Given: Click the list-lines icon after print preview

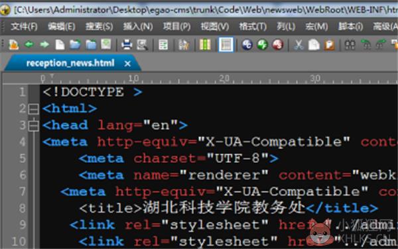Looking at the screenshot, I should (x=163, y=45).
